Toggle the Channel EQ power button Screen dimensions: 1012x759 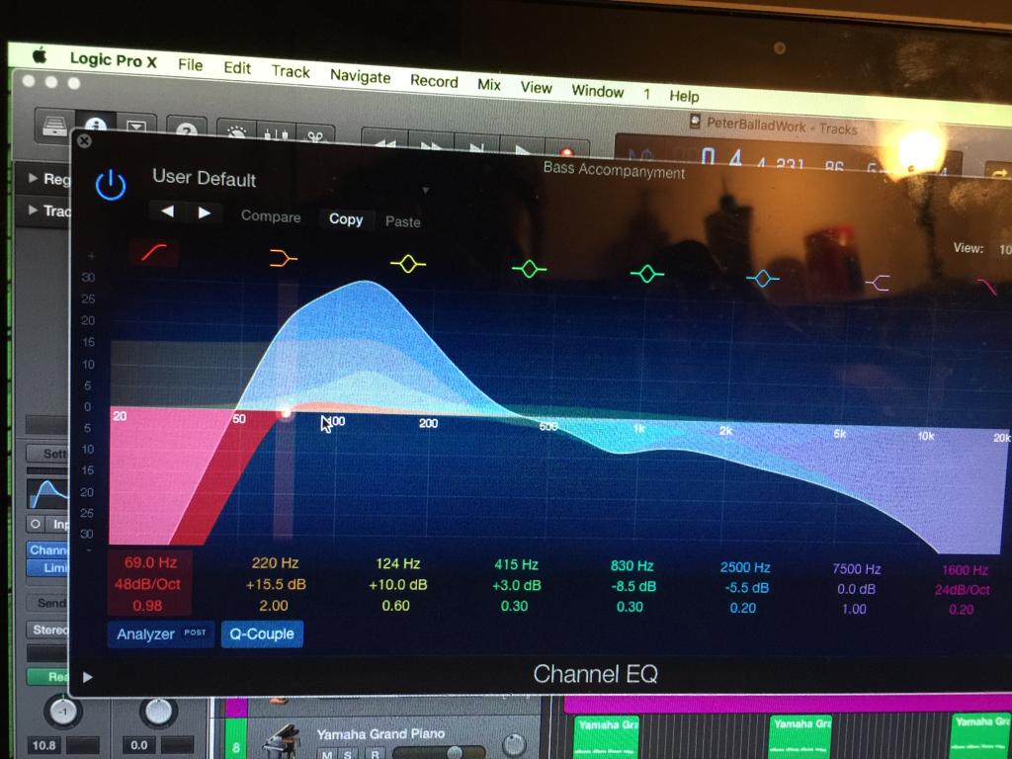click(x=111, y=185)
